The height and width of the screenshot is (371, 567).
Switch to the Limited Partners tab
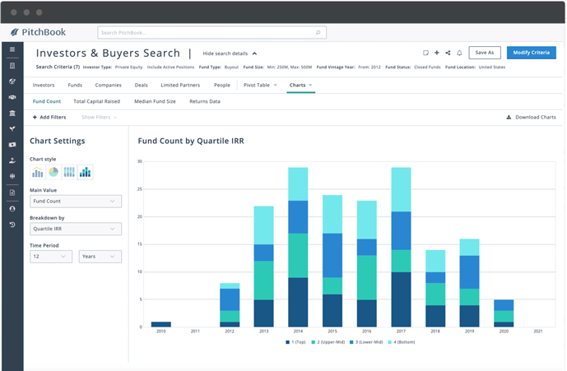point(180,85)
